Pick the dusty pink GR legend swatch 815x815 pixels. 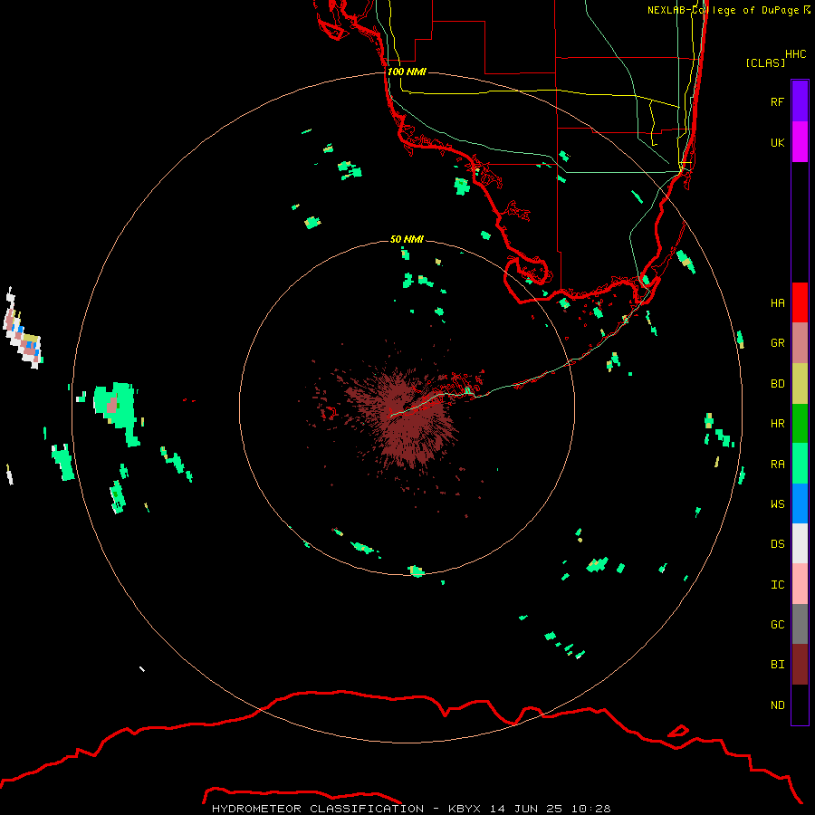(x=800, y=343)
